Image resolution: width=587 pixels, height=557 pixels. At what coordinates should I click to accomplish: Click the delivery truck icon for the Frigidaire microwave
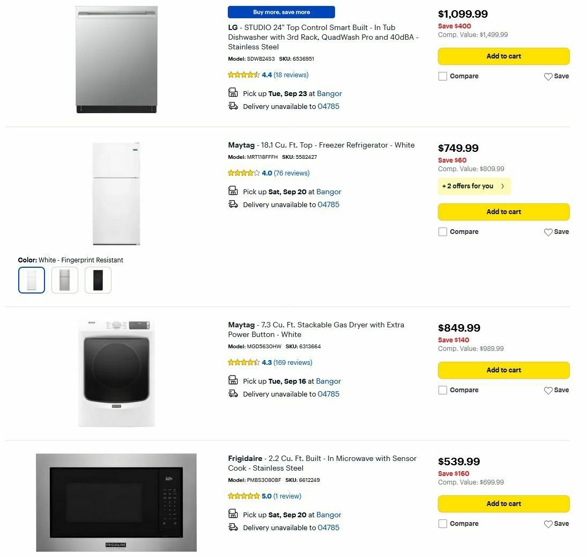click(233, 526)
